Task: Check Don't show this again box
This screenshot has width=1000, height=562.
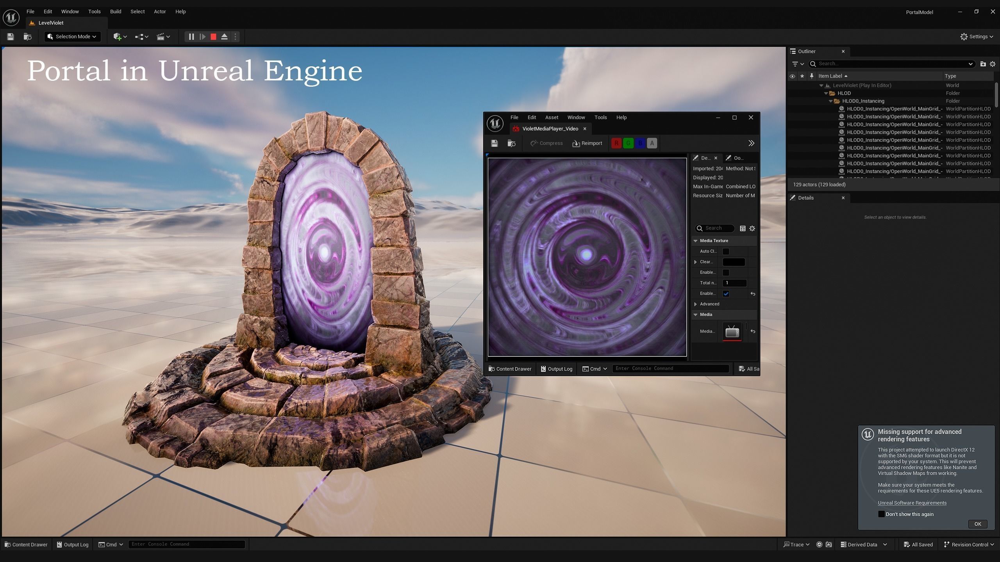Action: [881, 514]
